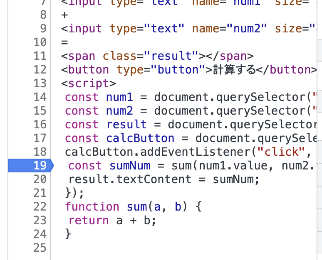Set a breakpoint on line number 14

click(40, 97)
